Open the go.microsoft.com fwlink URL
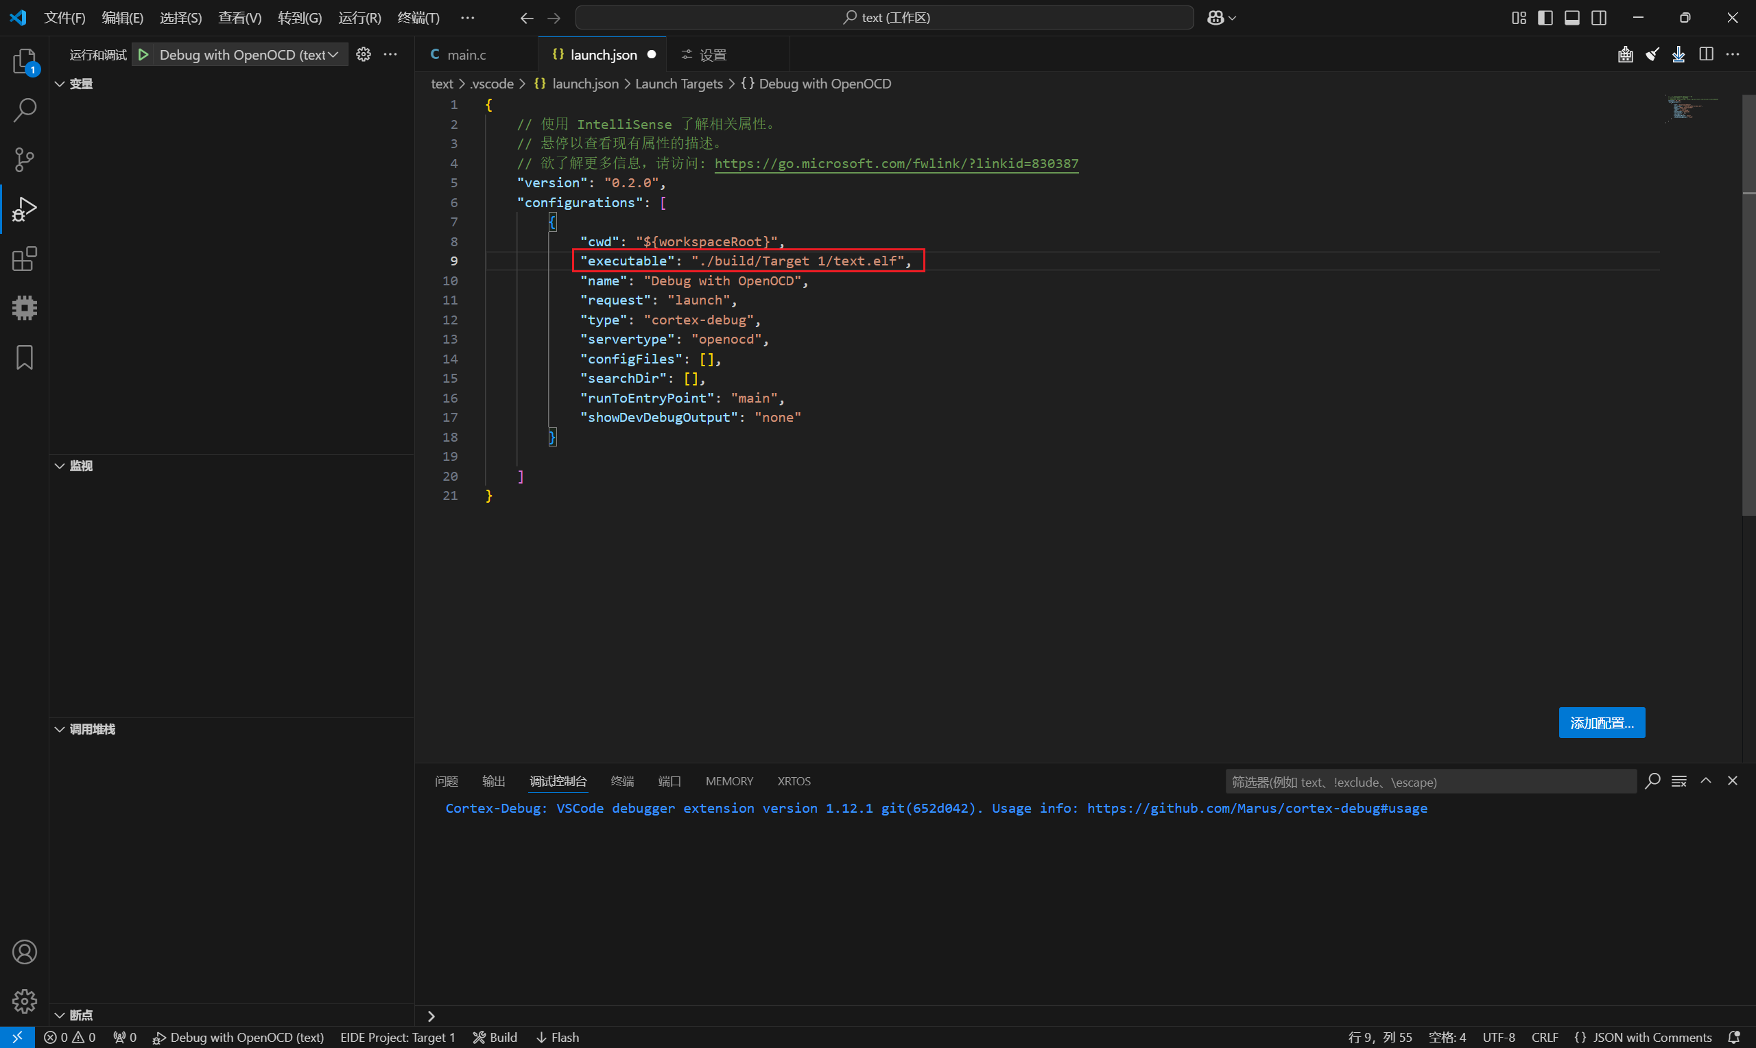1756x1048 pixels. (x=895, y=163)
